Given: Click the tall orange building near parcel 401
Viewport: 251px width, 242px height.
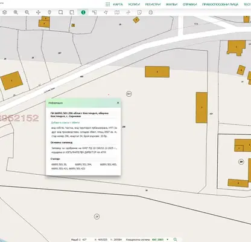Looking at the screenshot, I should [202, 108].
